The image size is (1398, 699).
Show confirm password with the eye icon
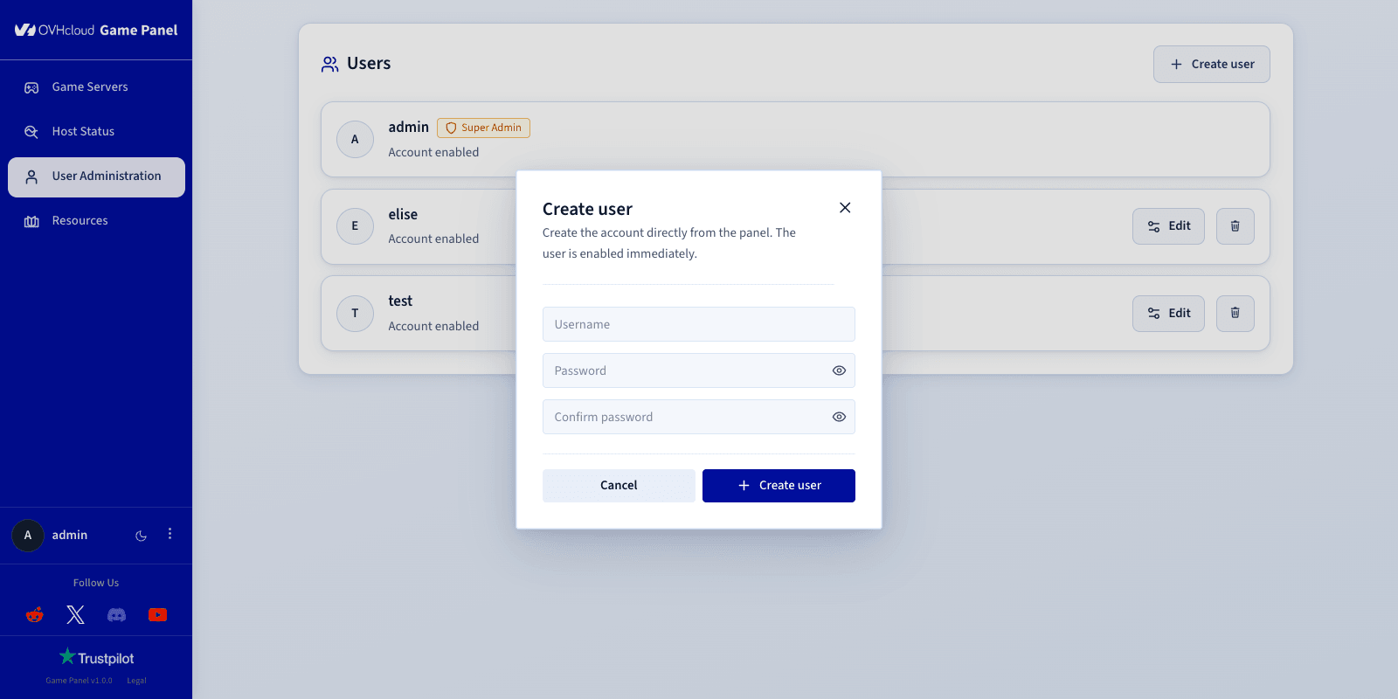(x=839, y=417)
